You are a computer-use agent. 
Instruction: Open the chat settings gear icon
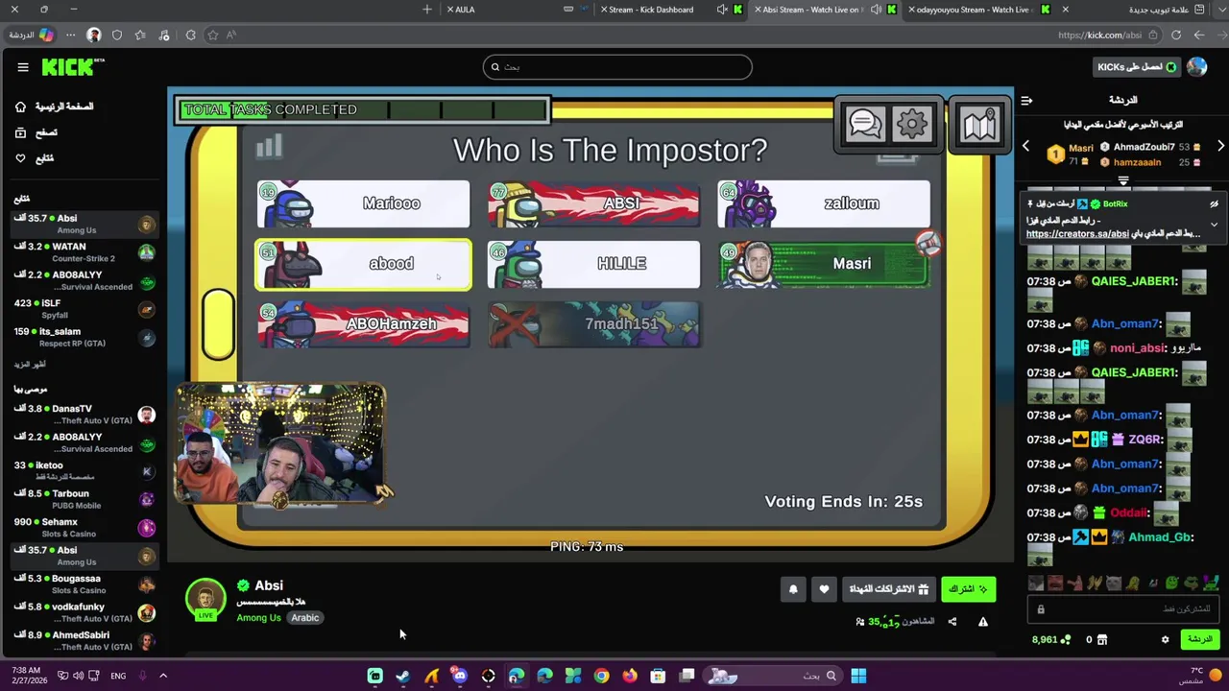tap(1166, 639)
